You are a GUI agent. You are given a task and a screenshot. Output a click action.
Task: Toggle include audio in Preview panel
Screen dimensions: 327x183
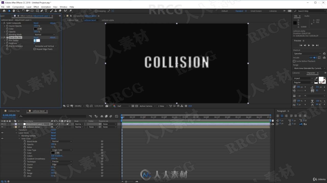[x=314, y=58]
